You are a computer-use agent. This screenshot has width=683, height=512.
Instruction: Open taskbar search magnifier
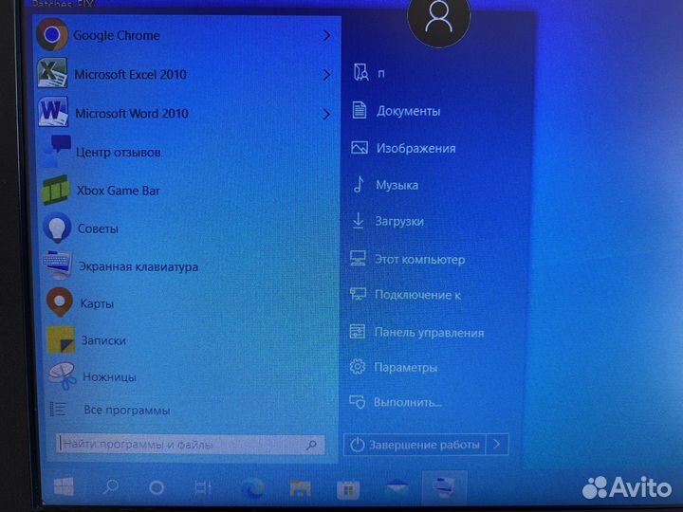coord(111,487)
